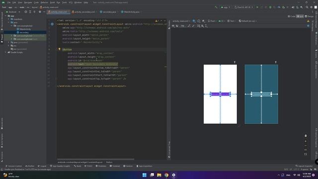Open the Build menu
This screenshot has width=318, height=179.
[x=52, y=2]
